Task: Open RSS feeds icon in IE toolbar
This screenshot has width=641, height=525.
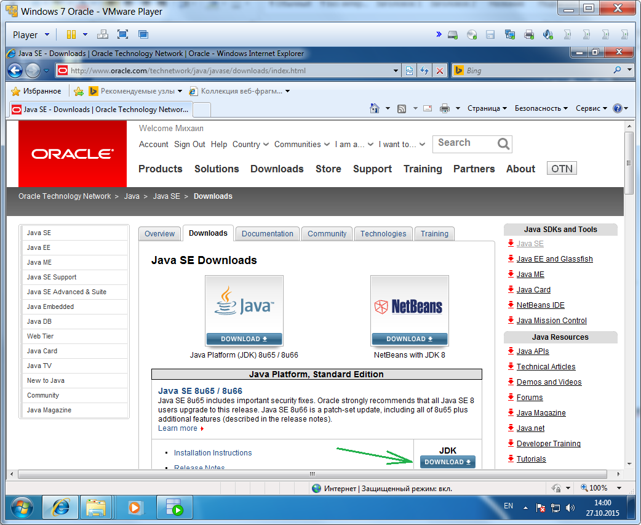Action: click(x=402, y=108)
